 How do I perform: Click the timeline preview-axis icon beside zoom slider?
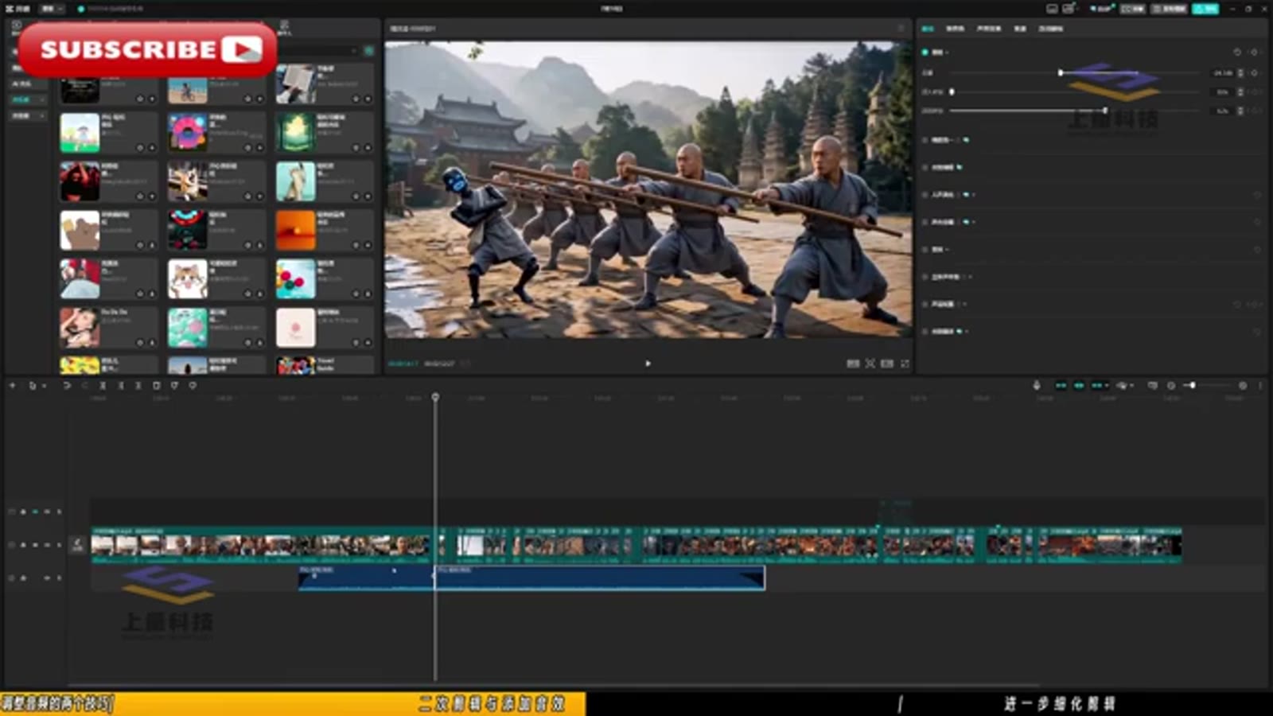point(1153,385)
